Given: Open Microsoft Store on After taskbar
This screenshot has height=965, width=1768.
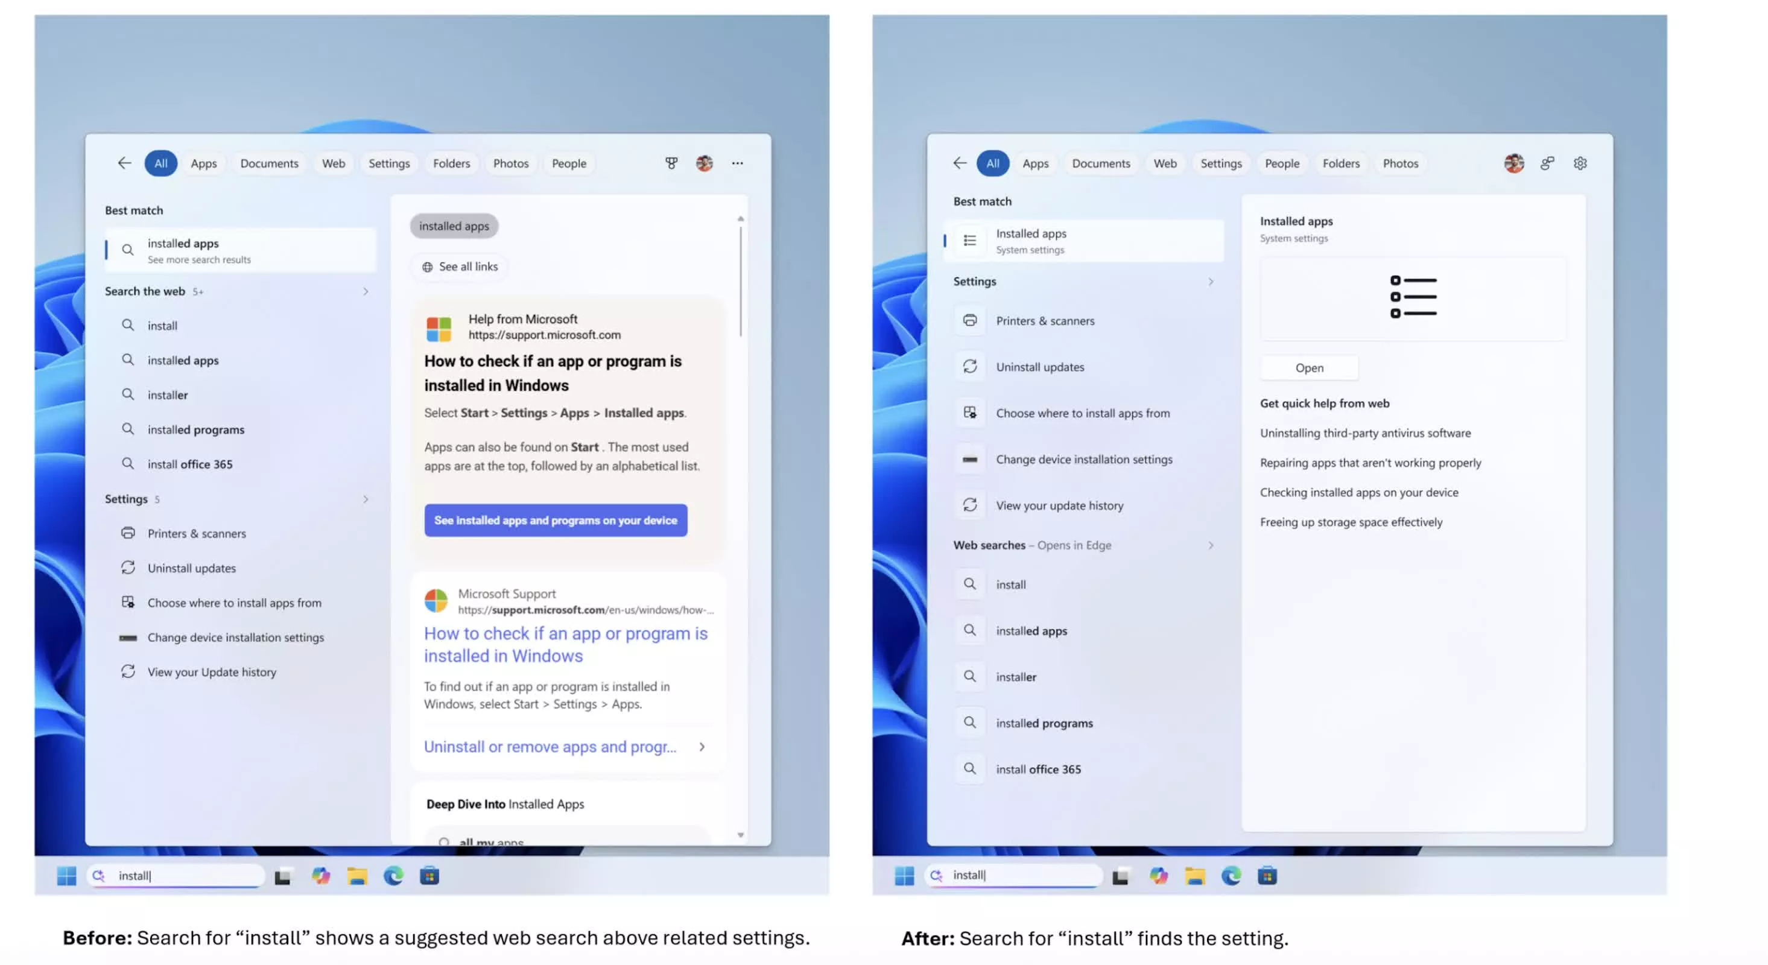Looking at the screenshot, I should (x=1268, y=876).
